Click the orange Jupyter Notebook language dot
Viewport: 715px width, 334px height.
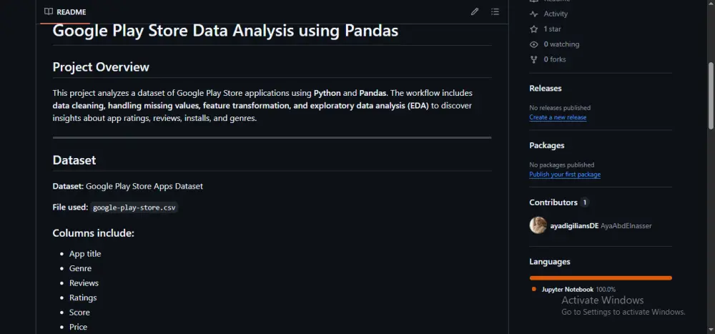(x=534, y=289)
